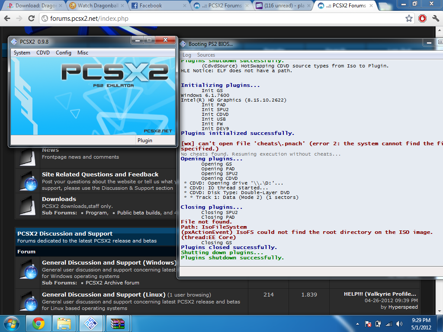Click the browser scrollbar up arrow
Image resolution: width=443 pixels, height=332 pixels.
pos(440,30)
